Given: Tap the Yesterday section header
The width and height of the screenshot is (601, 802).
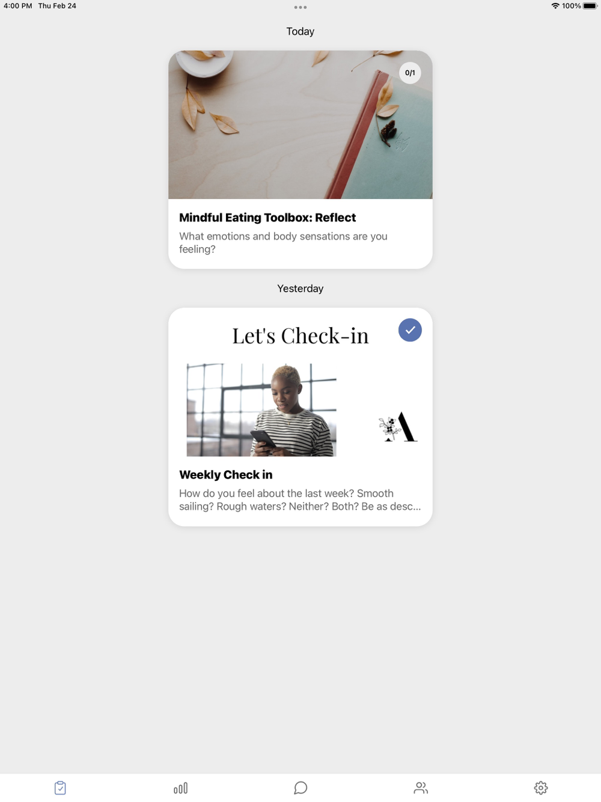Looking at the screenshot, I should (x=300, y=289).
